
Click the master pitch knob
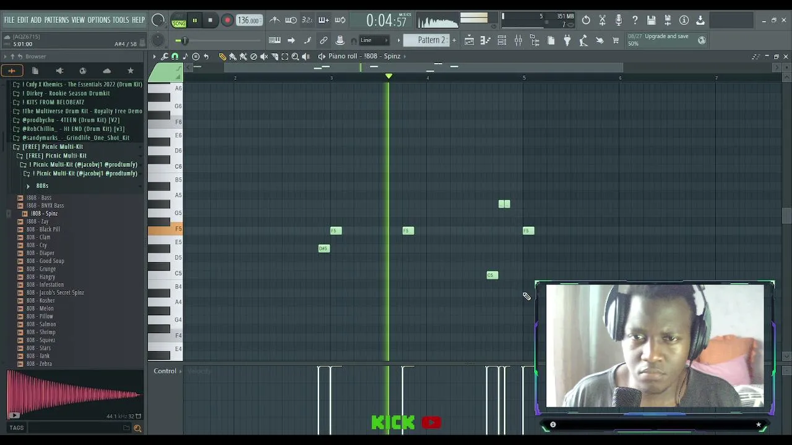click(x=158, y=41)
